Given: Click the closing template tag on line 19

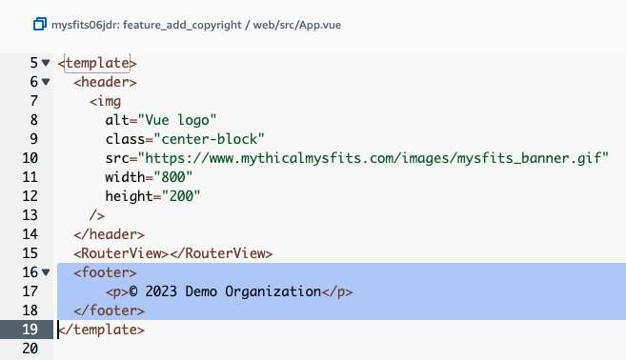Looking at the screenshot, I should (101, 330).
